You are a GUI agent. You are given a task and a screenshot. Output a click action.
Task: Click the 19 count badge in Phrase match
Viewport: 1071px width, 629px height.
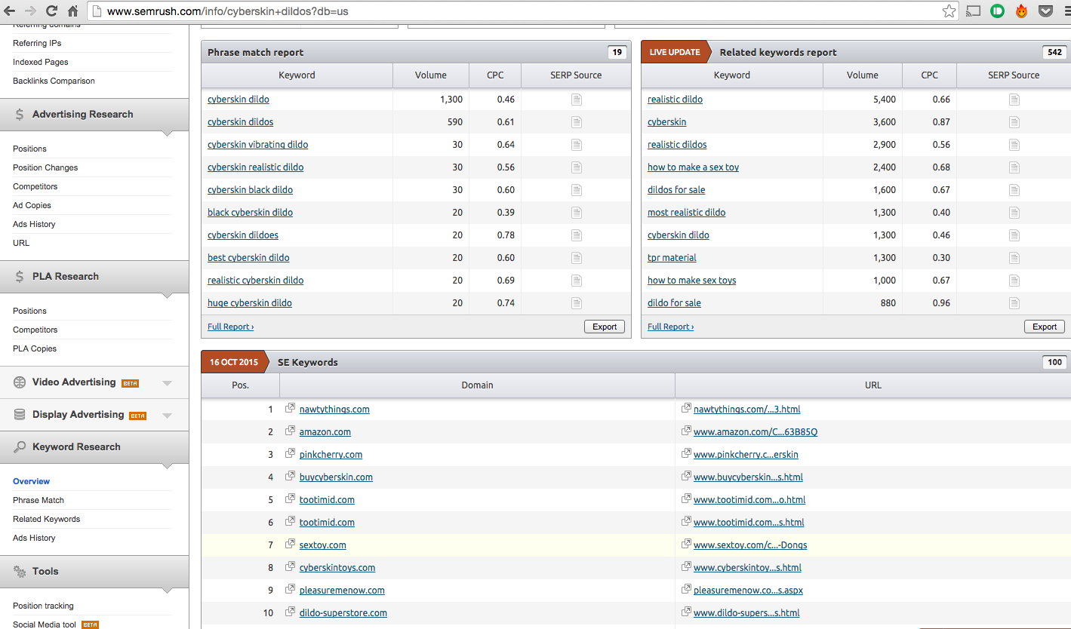coord(617,52)
